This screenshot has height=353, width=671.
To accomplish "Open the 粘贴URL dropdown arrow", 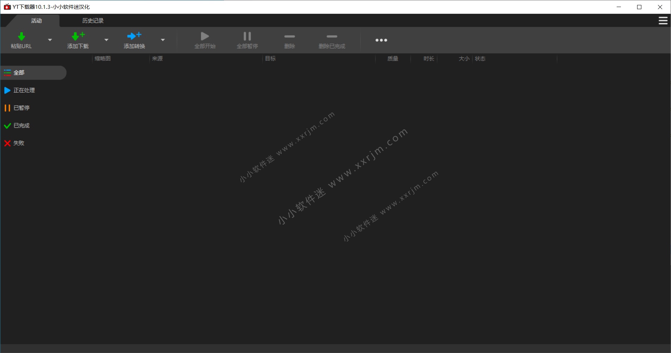I will 50,40.
